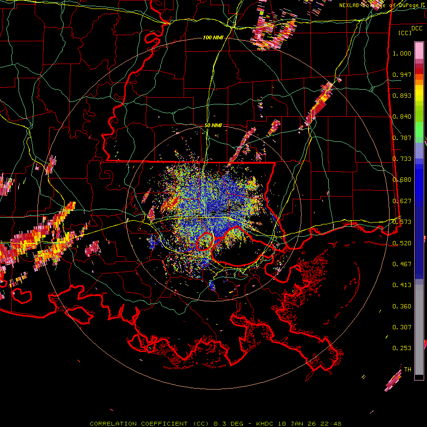Click the 0.893 scale value

402,95
